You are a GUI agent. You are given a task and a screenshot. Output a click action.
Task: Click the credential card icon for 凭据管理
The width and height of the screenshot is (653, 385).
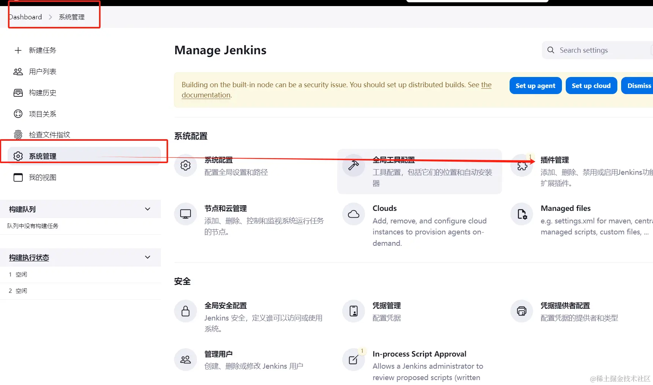354,311
